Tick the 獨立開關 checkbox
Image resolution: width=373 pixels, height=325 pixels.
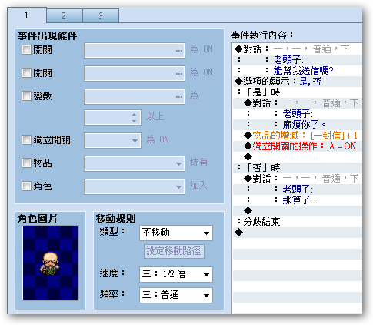26,140
